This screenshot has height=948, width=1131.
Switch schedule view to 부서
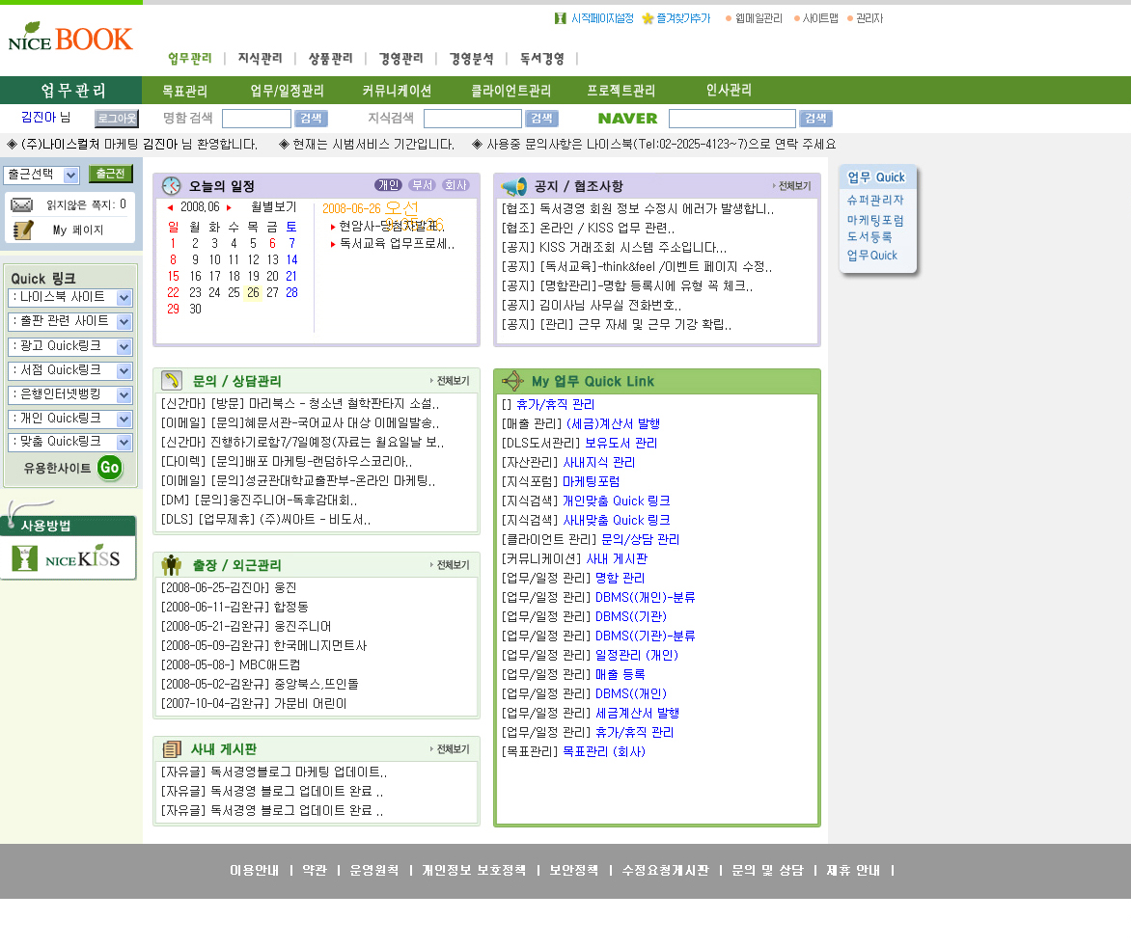point(422,185)
